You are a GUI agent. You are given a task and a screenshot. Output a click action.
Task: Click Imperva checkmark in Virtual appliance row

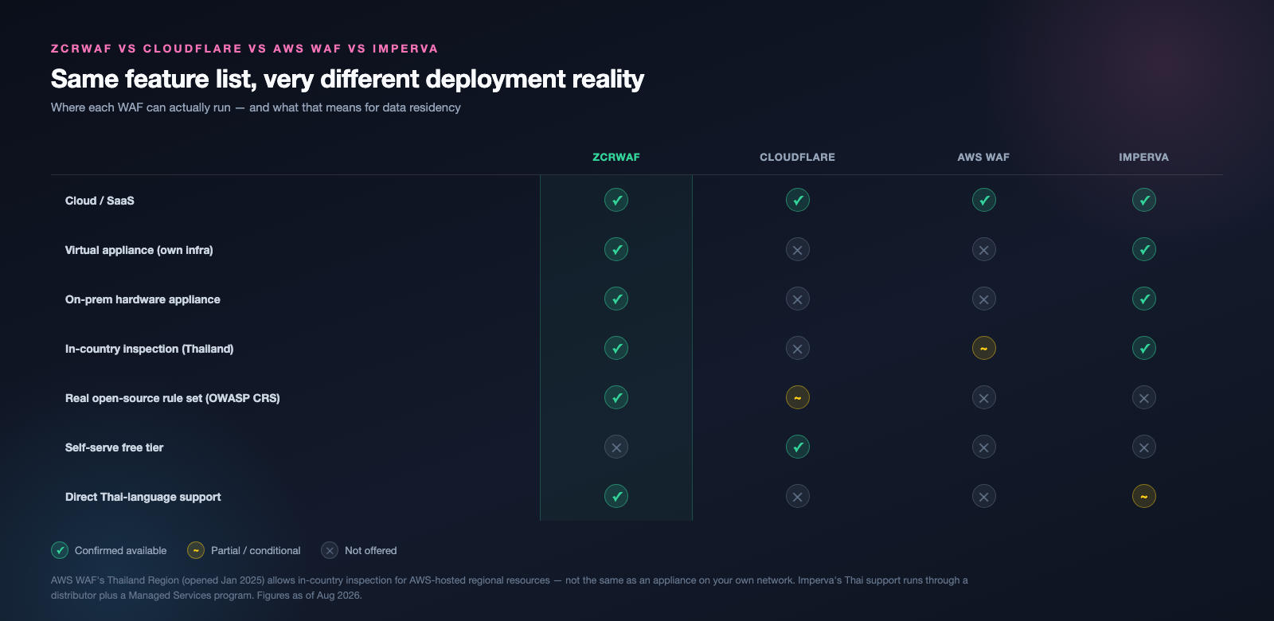click(x=1144, y=249)
